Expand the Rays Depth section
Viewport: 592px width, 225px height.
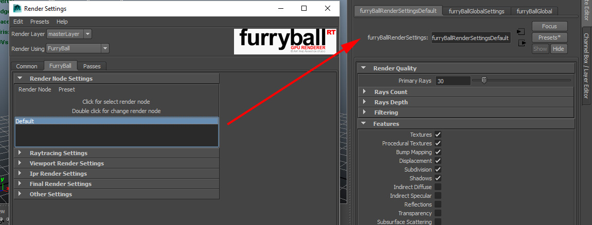pyautogui.click(x=466, y=102)
